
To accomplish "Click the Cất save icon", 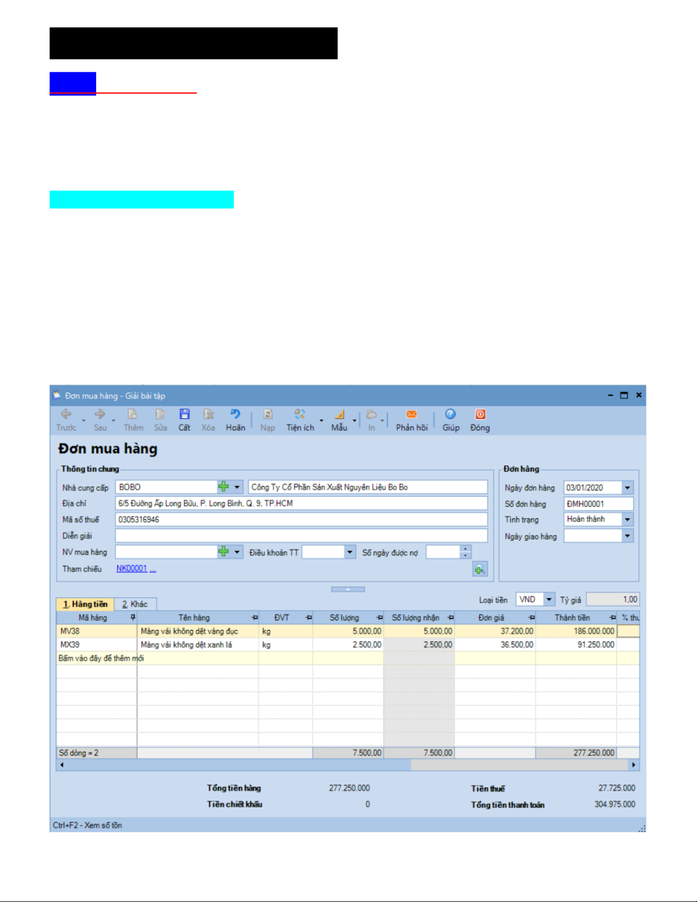I will 184,415.
